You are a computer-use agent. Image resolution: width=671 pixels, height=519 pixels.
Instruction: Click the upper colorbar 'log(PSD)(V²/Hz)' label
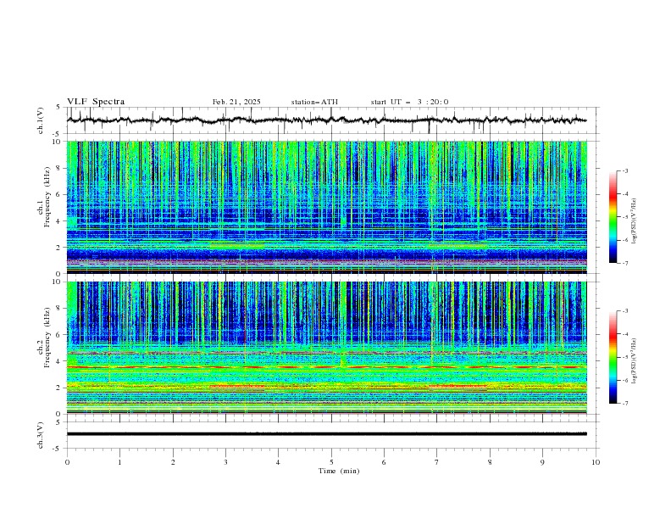(635, 221)
